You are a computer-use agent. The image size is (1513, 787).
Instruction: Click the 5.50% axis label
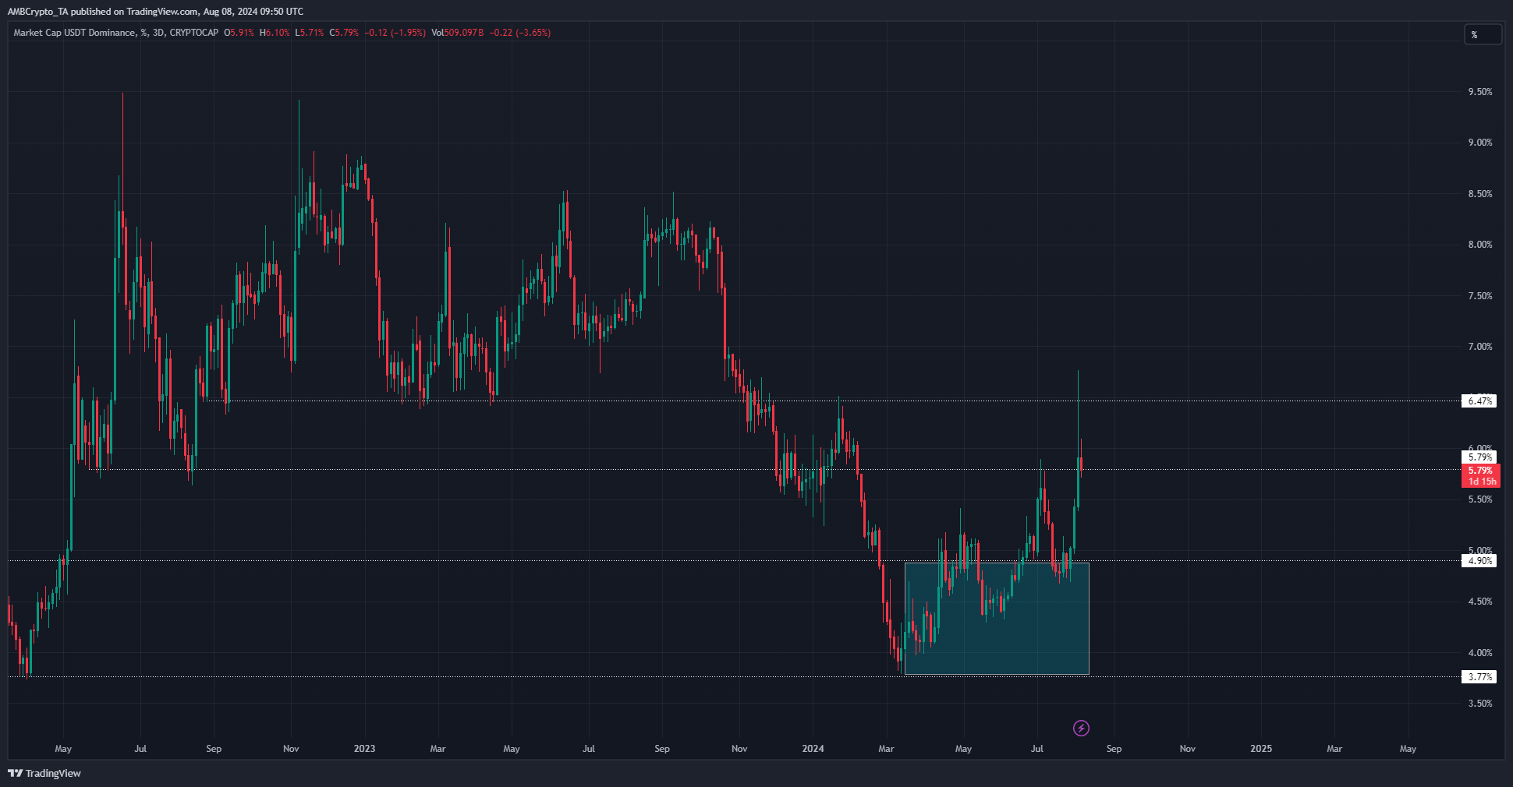point(1479,499)
